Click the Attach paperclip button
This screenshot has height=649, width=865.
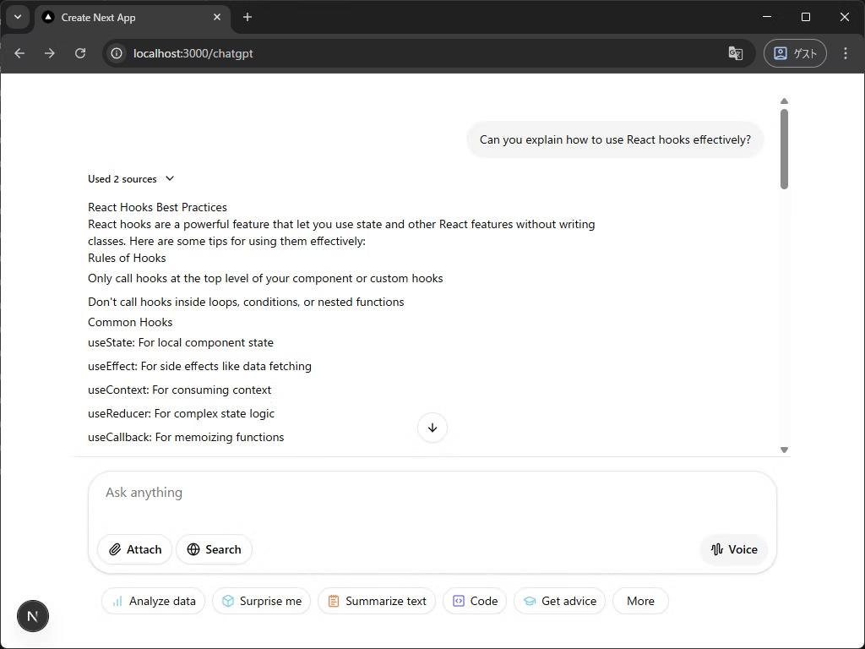135,549
